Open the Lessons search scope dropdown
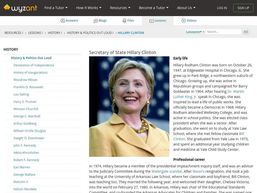This screenshot has width=257, height=193. 194,32
